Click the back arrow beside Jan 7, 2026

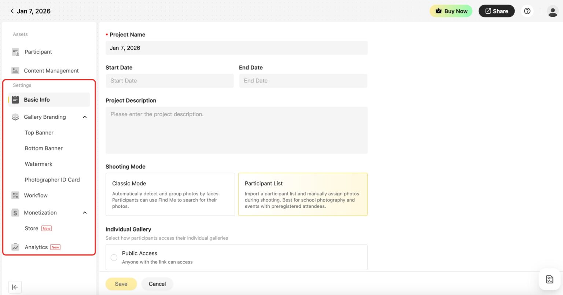[12, 11]
